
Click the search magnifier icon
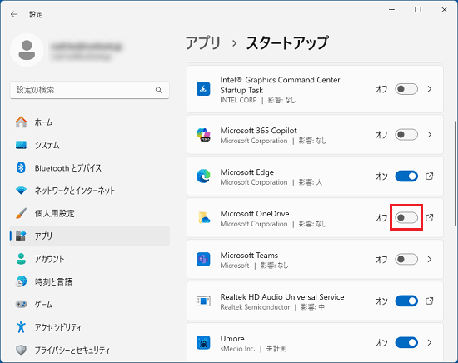pyautogui.click(x=158, y=90)
